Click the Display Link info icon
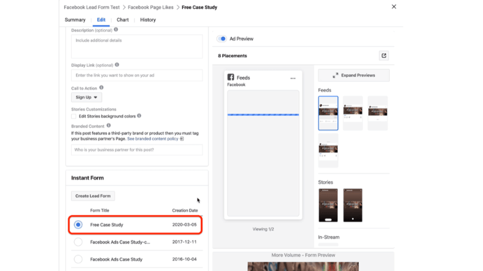483x271 pixels. coord(117,65)
